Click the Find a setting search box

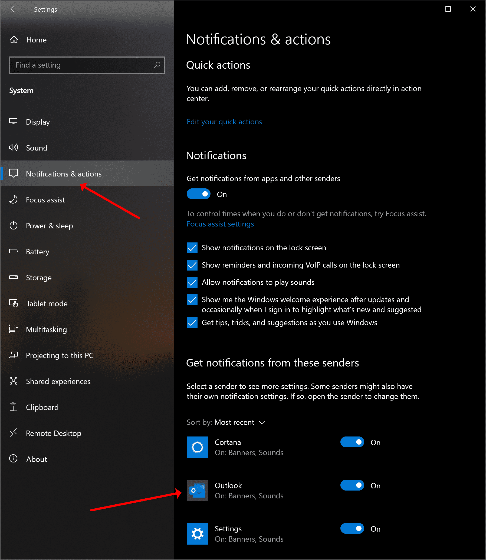click(87, 65)
